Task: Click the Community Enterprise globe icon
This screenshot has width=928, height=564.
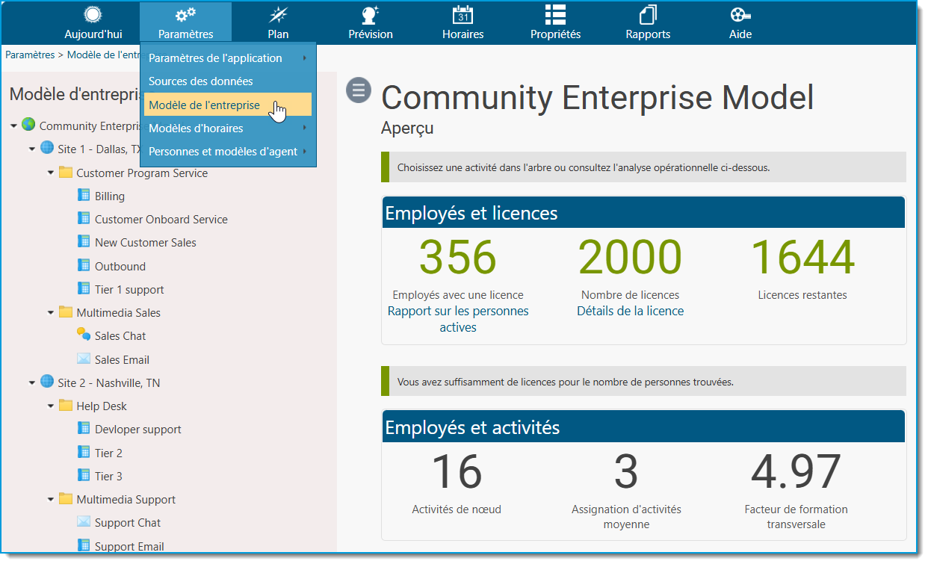Action: tap(28, 124)
